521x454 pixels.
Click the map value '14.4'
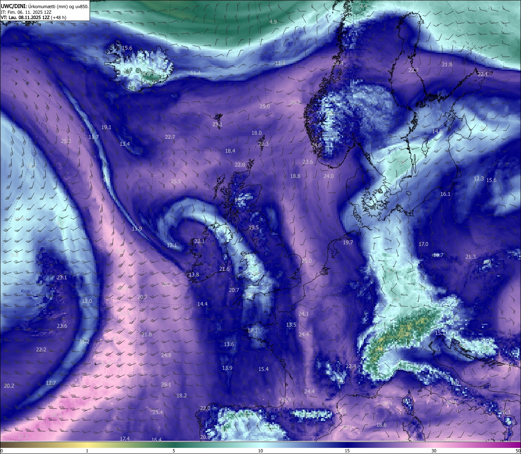202,304
